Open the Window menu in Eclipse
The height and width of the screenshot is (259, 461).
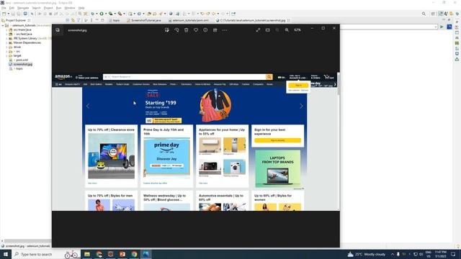point(70,8)
